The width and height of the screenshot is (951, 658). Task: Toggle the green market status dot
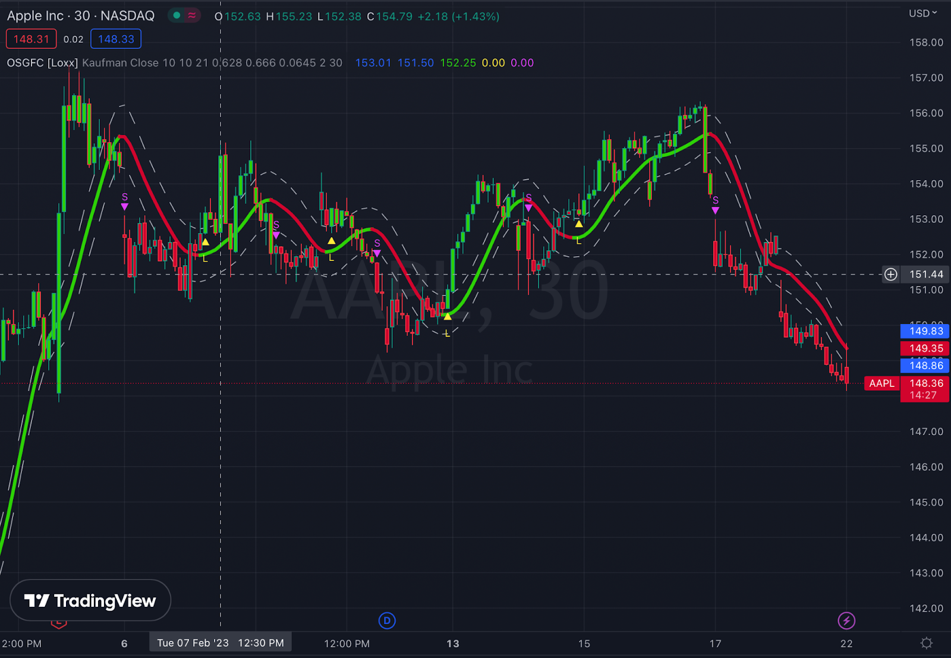click(x=175, y=15)
